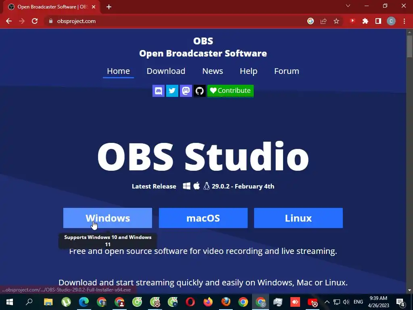The image size is (413, 310).
Task: Click the green Contribute button
Action: tap(230, 91)
